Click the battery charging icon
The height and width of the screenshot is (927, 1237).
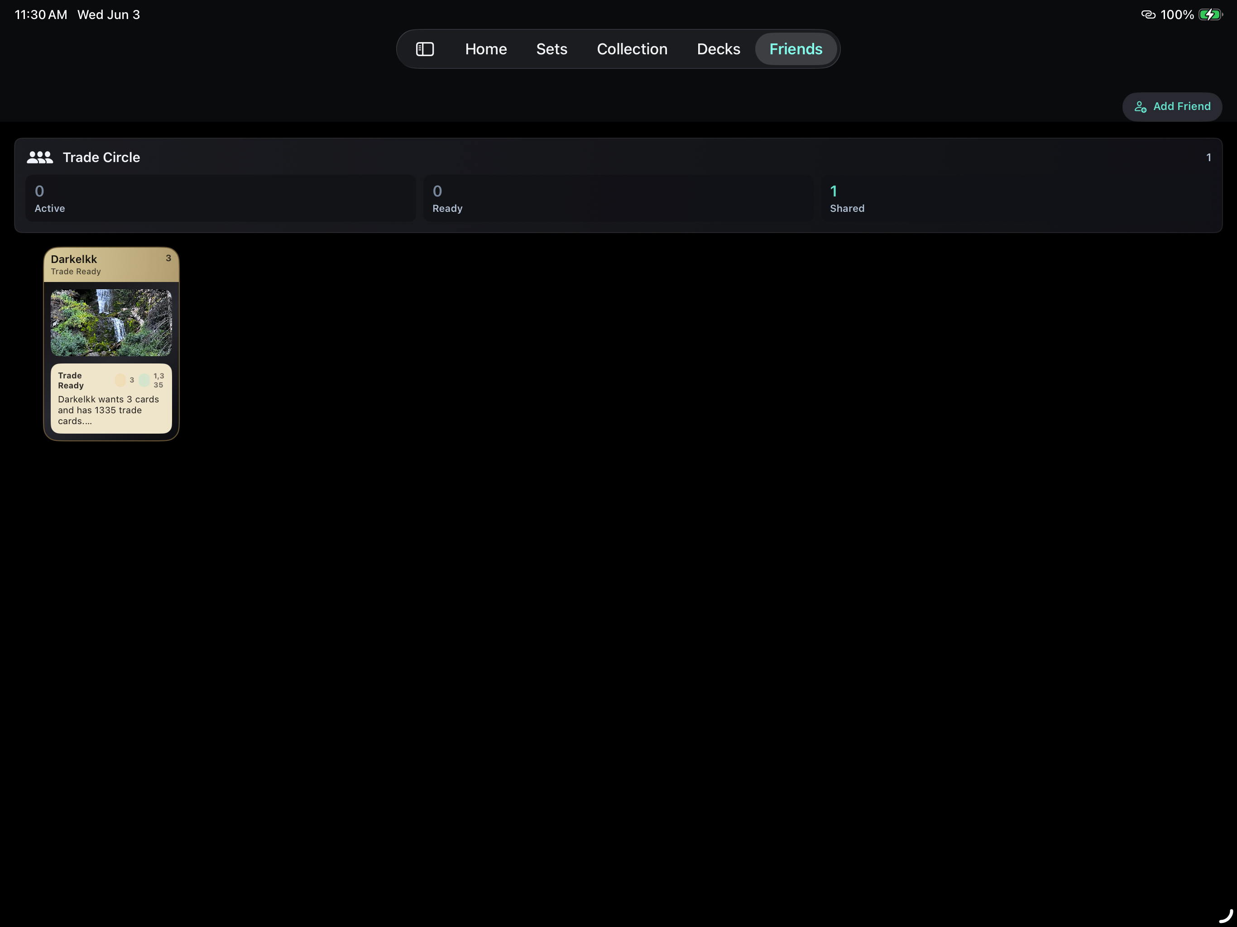1211,15
